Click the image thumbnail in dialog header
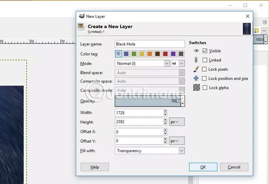Viewport: 269px width, 184px height. point(247,29)
